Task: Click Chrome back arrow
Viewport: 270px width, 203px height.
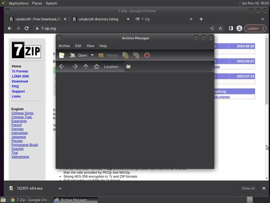Action: point(10,28)
